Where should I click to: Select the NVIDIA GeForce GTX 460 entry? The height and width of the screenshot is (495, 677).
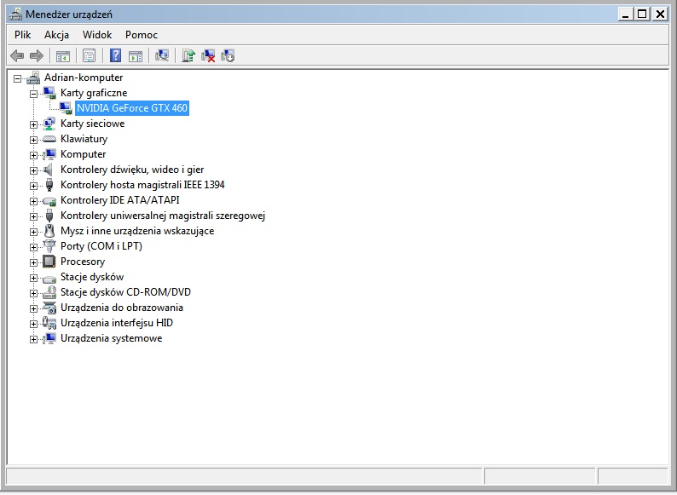click(x=132, y=108)
